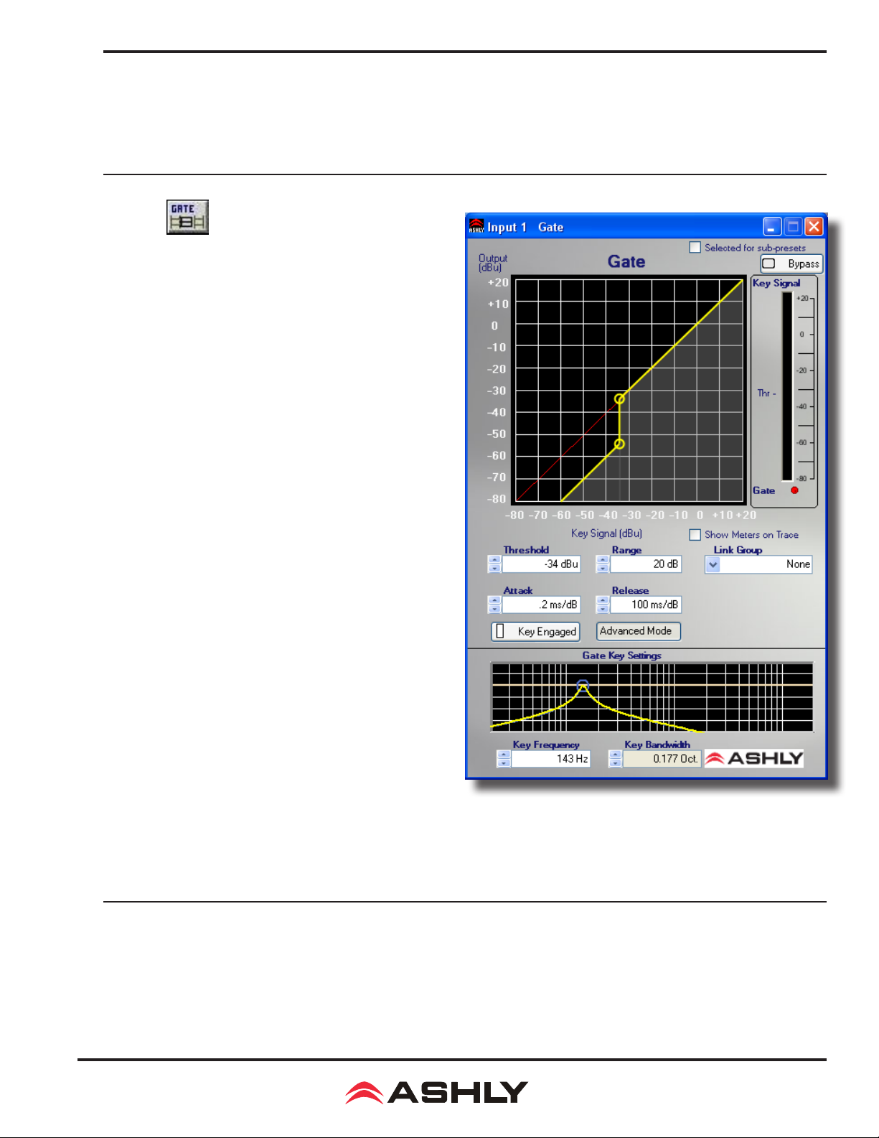879x1138 pixels.
Task: Click the 'Key Signal (dBu)' axis label
Action: [x=606, y=533]
